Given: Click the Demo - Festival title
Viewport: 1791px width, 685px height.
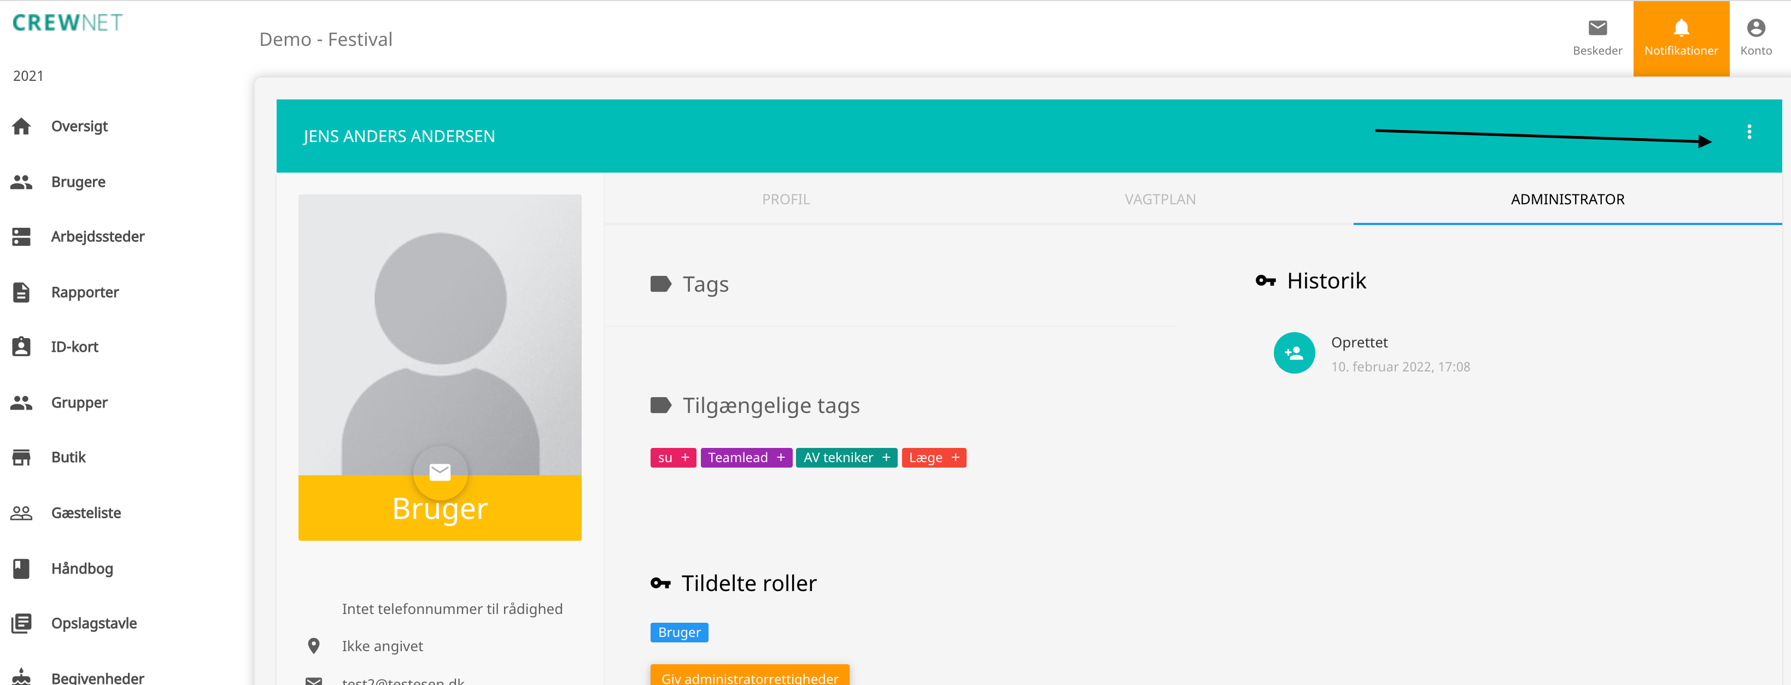Looking at the screenshot, I should [325, 39].
